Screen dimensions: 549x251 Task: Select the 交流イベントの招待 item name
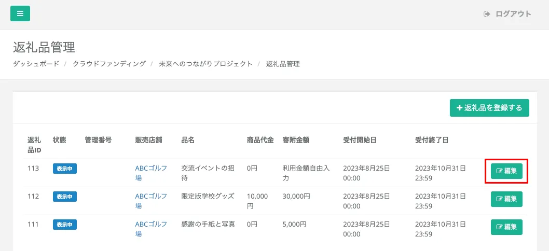(x=208, y=173)
